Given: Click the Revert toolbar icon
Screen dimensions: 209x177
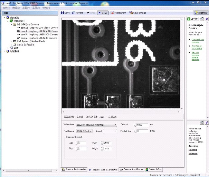Looking at the screenshot, I should [x=73, y=13].
